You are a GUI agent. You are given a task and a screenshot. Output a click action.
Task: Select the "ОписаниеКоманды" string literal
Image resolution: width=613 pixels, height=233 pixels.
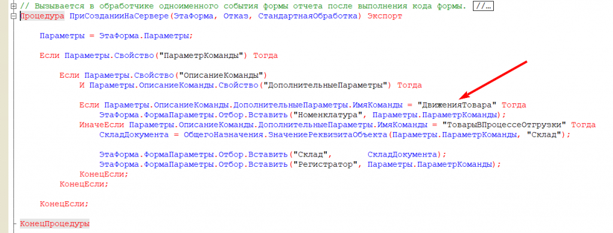[221, 75]
